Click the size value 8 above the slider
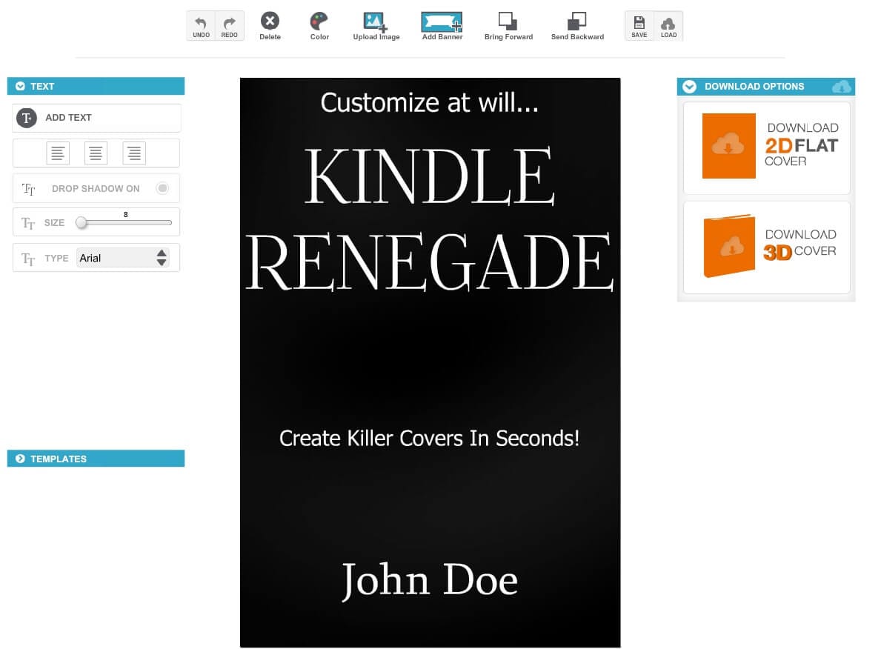Screen dimensions: 881x649 [x=126, y=215]
